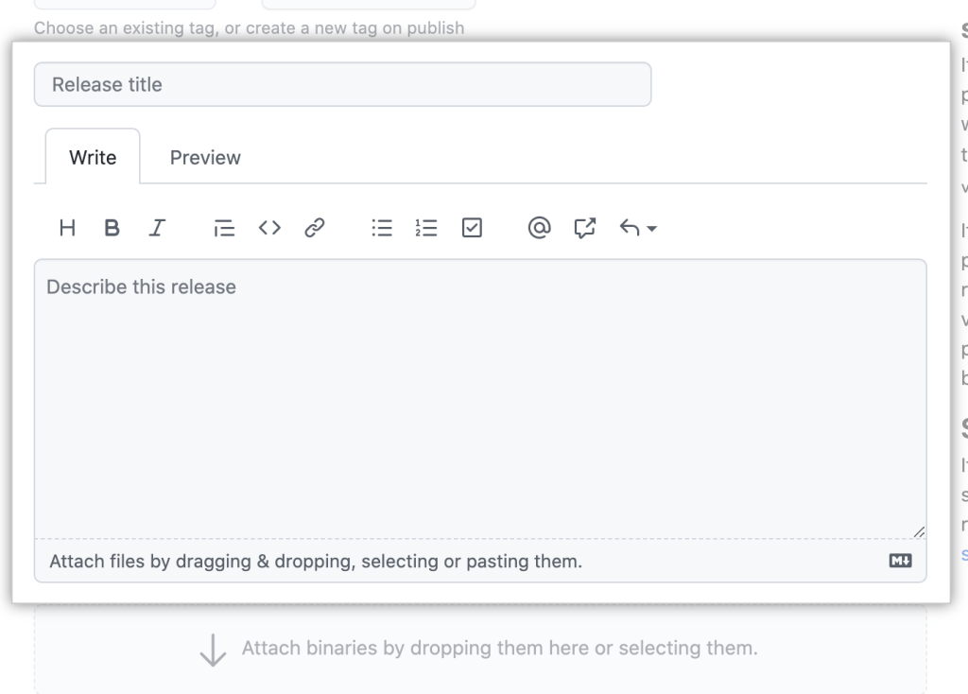Toggle bold formatting

pyautogui.click(x=112, y=228)
